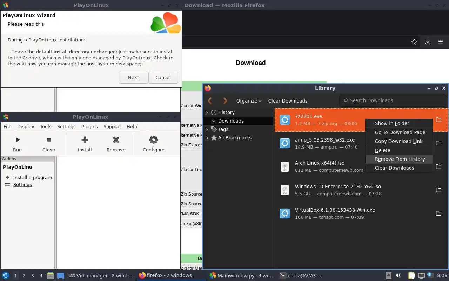The image size is (449, 281).
Task: Expand the History tree node
Action: coord(207,112)
